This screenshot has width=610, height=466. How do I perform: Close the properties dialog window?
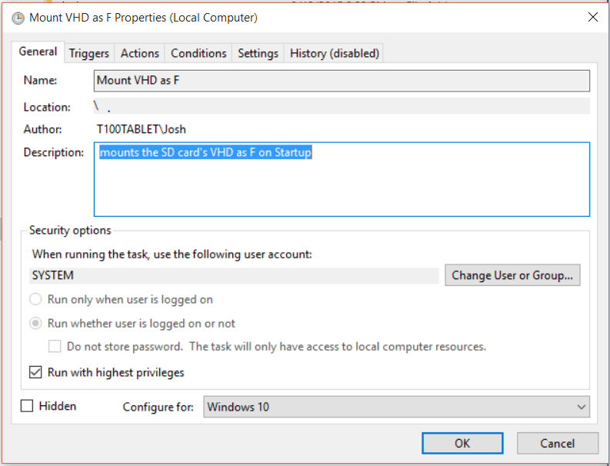(592, 17)
